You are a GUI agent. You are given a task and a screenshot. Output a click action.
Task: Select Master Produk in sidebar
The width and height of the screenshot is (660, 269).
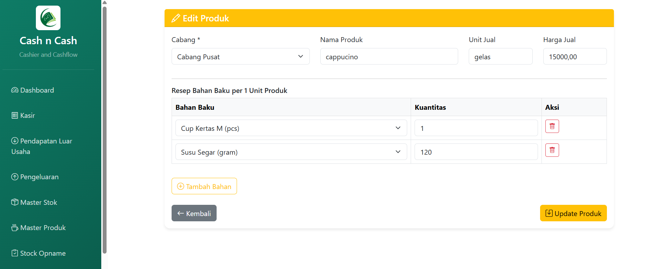[38, 228]
